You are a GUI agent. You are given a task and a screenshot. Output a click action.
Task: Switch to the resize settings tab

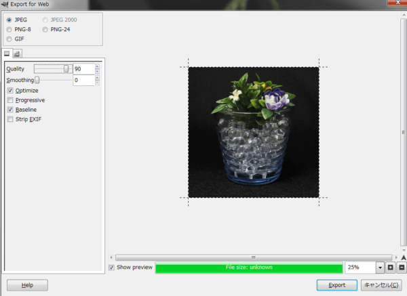(17, 54)
